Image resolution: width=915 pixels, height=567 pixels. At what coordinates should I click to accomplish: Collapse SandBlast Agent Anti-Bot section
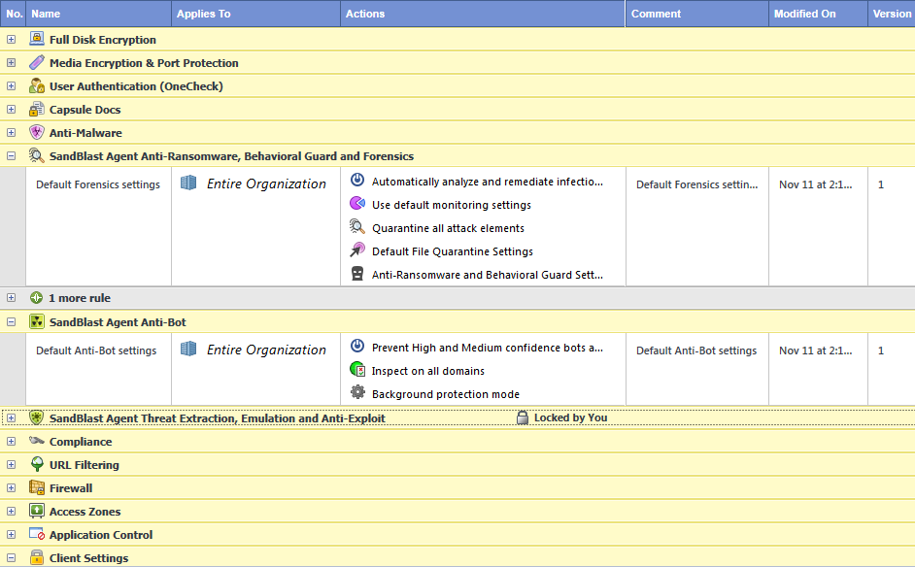[11, 321]
